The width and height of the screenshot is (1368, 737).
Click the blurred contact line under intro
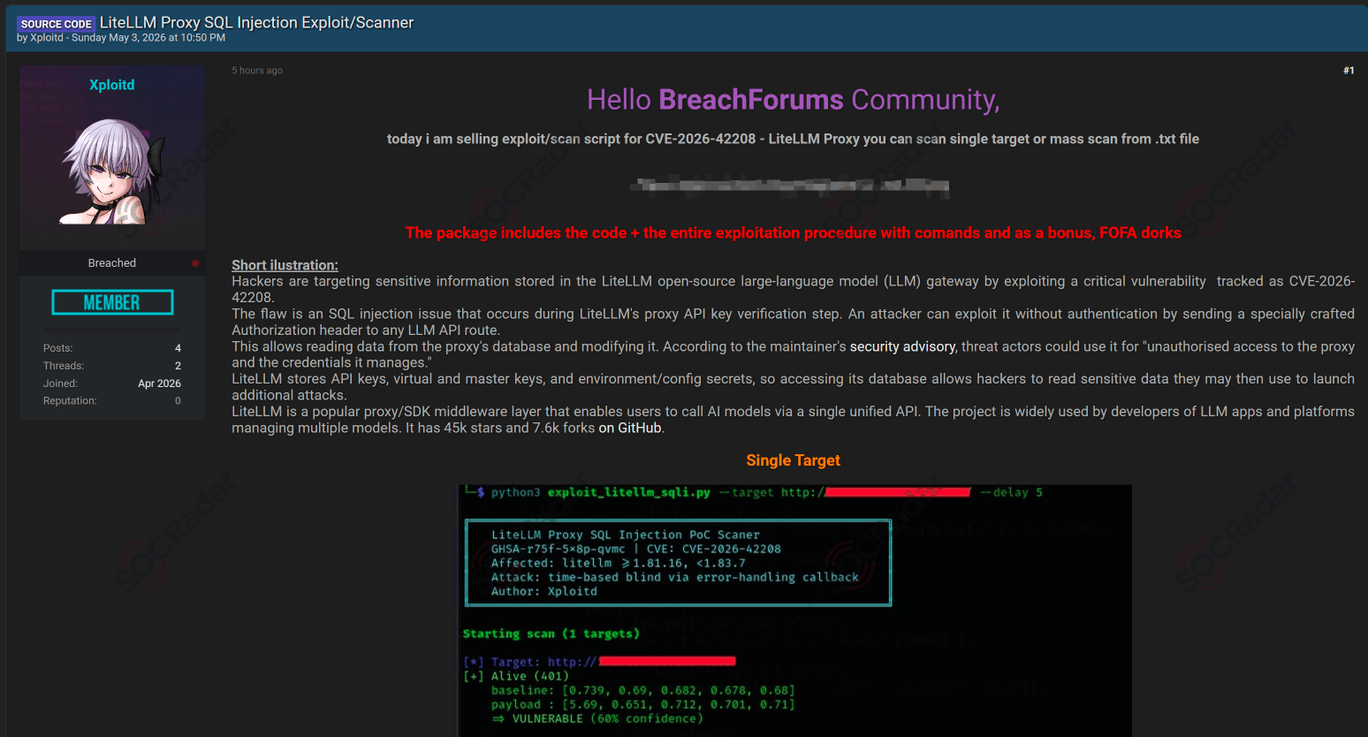[791, 186]
